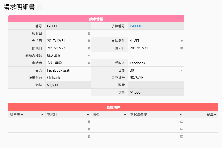This screenshot has height=148, width=222.
Task: Open calendar picker for 領収日 field
Action: (x=89, y=34)
